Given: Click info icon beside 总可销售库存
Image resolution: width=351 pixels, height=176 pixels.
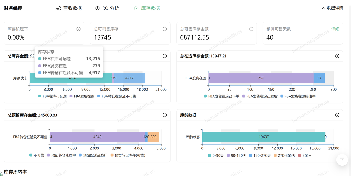Looking at the screenshot, I should tap(165, 29).
